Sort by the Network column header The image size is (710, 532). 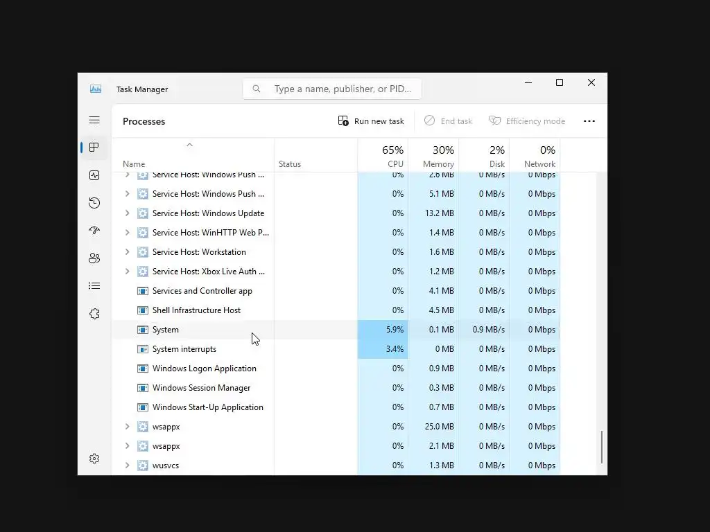(x=535, y=156)
